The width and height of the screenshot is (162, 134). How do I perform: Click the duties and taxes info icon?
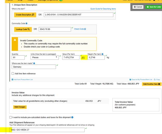tap(72, 117)
